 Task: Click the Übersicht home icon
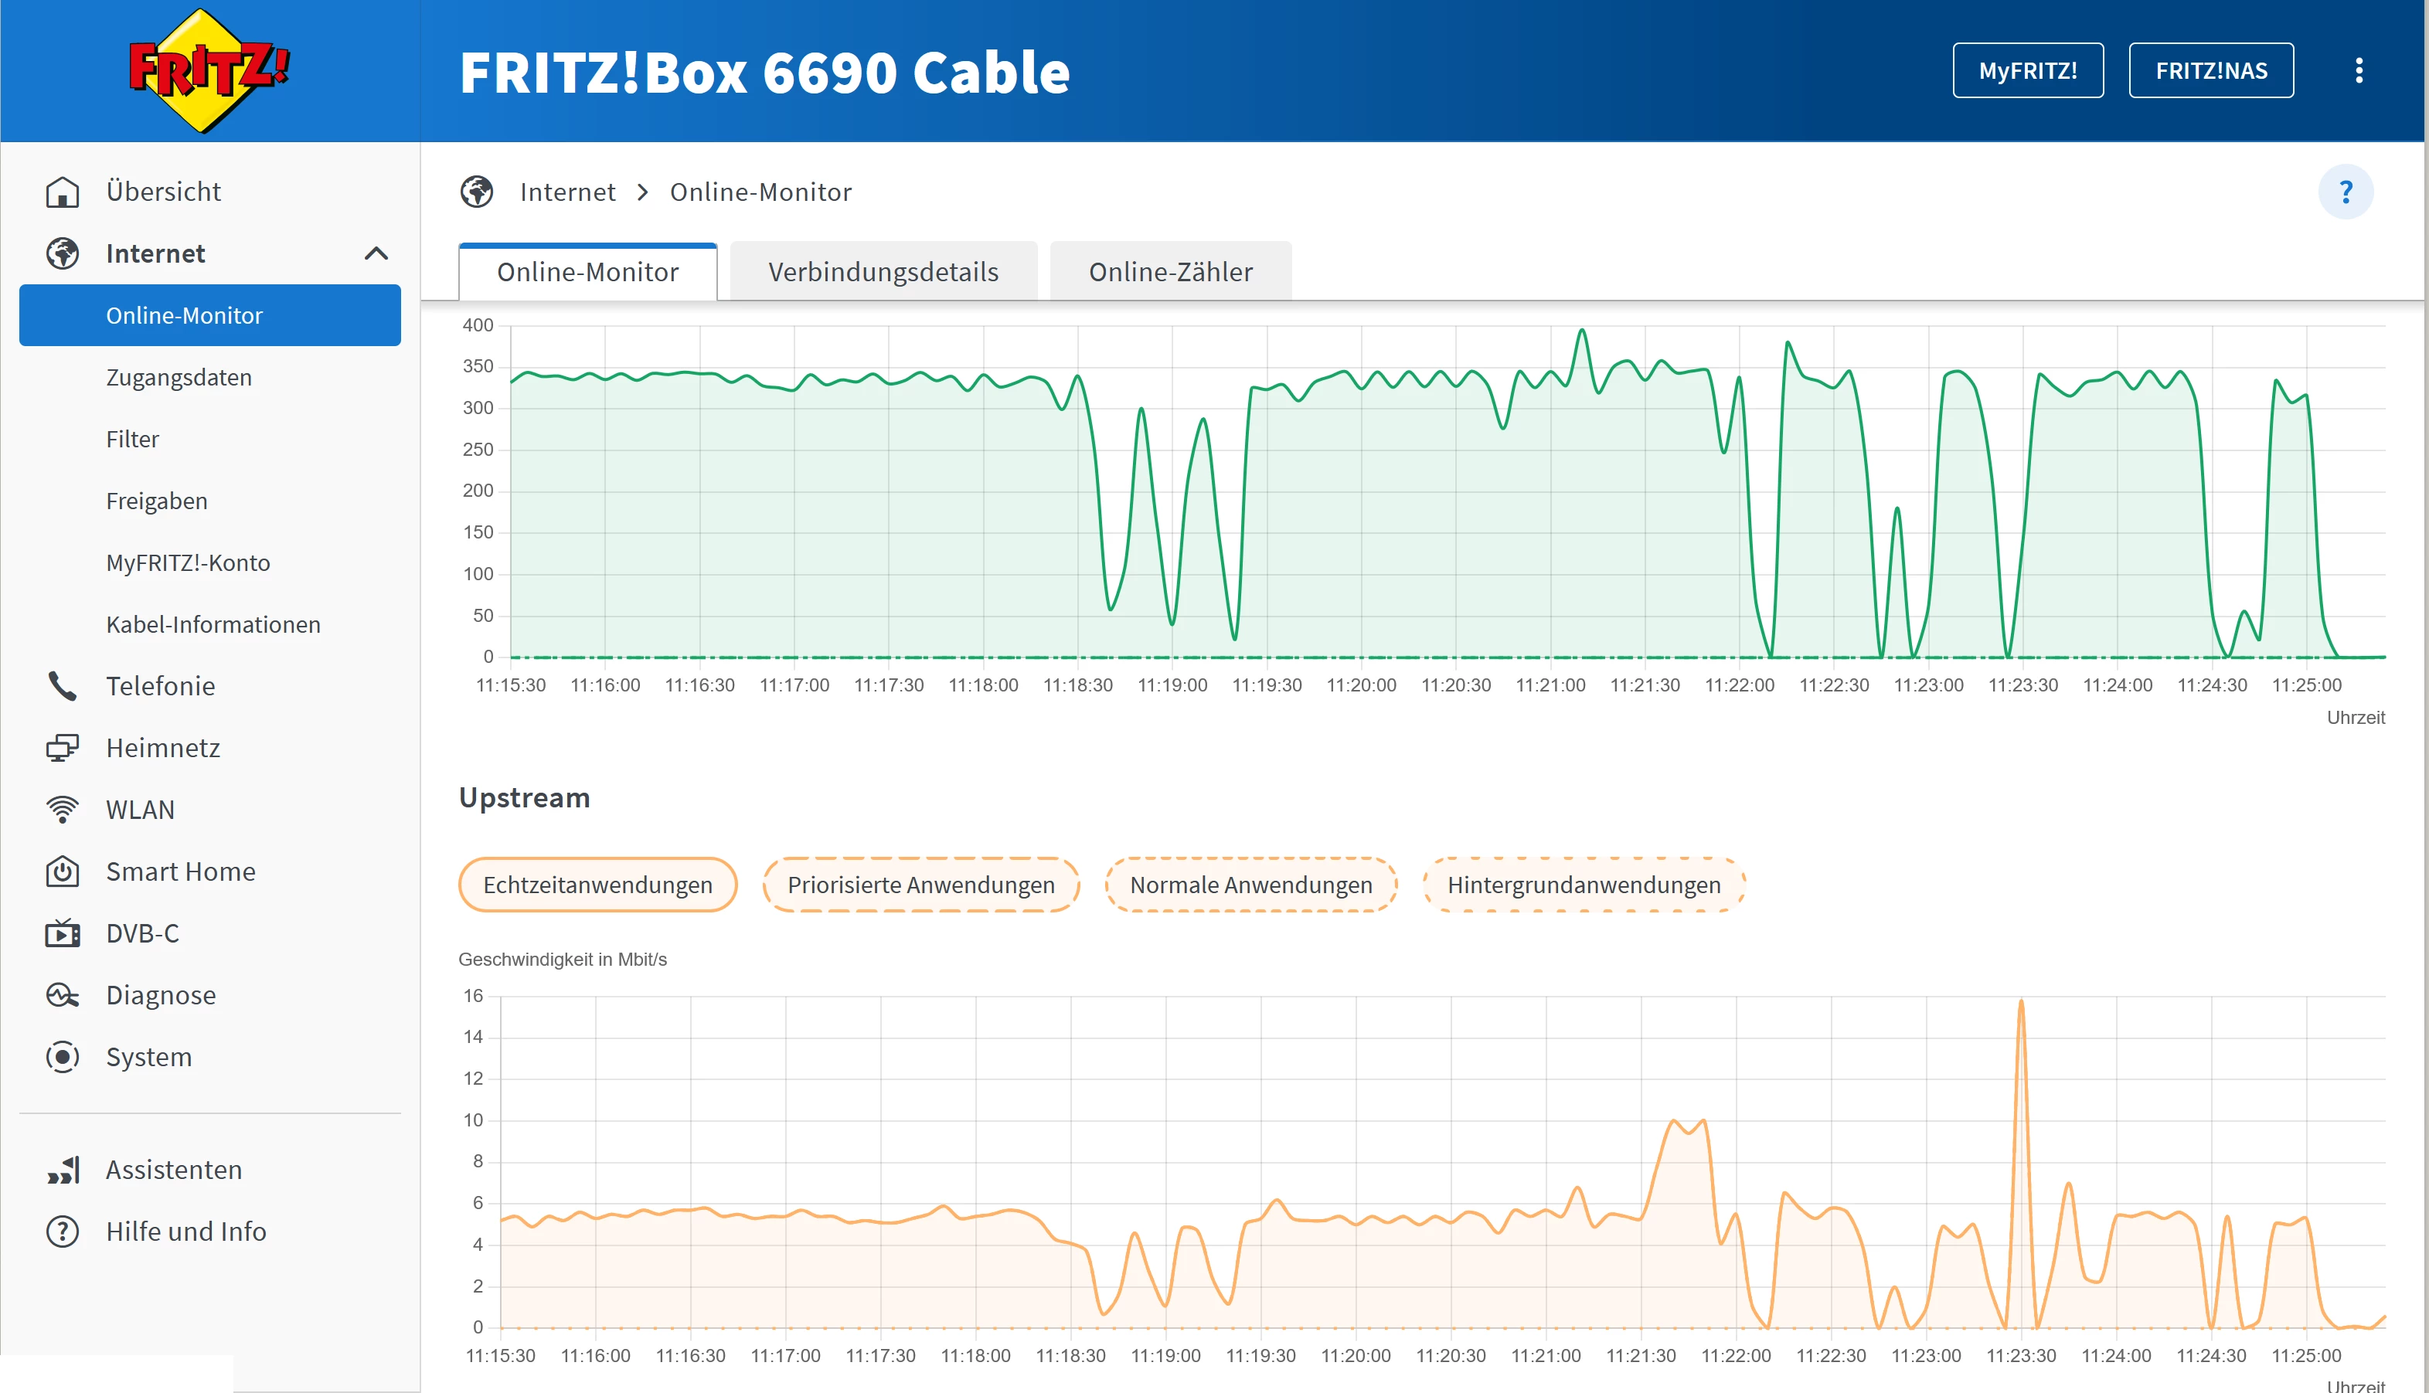tap(62, 192)
